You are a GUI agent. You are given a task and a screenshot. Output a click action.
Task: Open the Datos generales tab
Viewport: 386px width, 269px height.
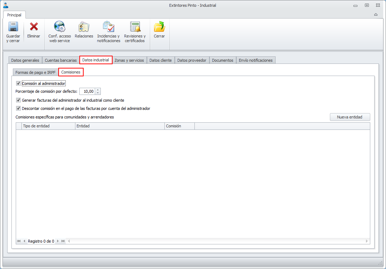tap(25, 60)
